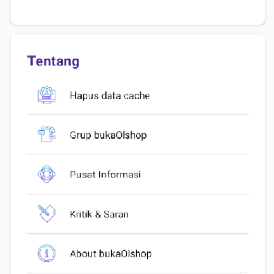The width and height of the screenshot is (274, 274).
Task: Go to "Pusat Informasi" text link
Action: coord(105,175)
